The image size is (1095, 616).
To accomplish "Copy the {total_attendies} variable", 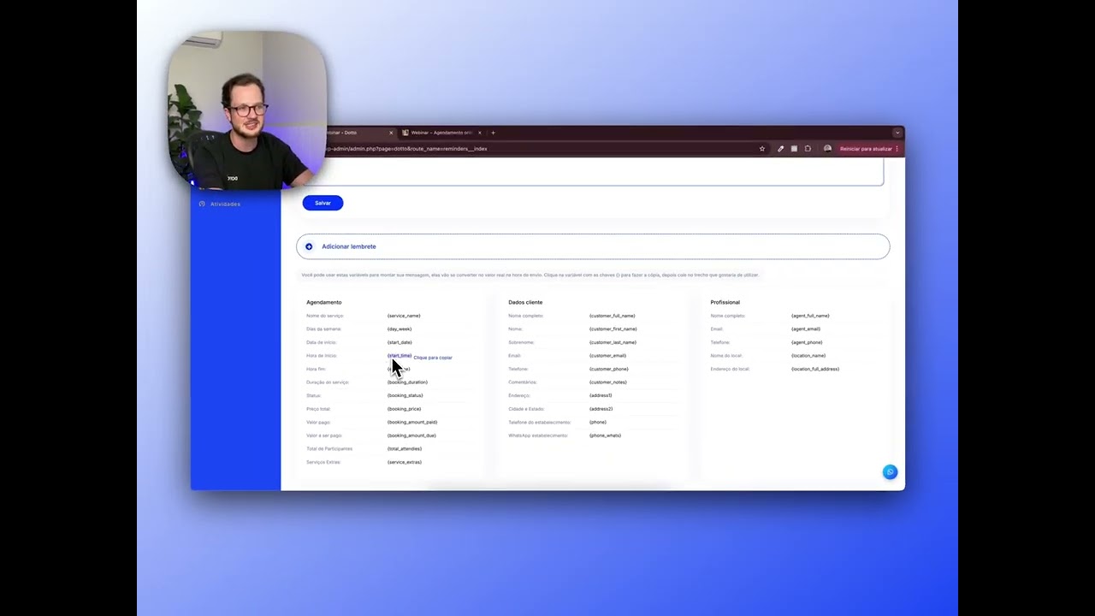I will [405, 448].
